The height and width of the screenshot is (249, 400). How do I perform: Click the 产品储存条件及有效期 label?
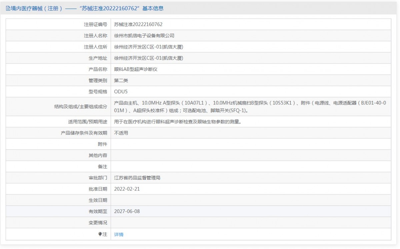click(x=84, y=133)
